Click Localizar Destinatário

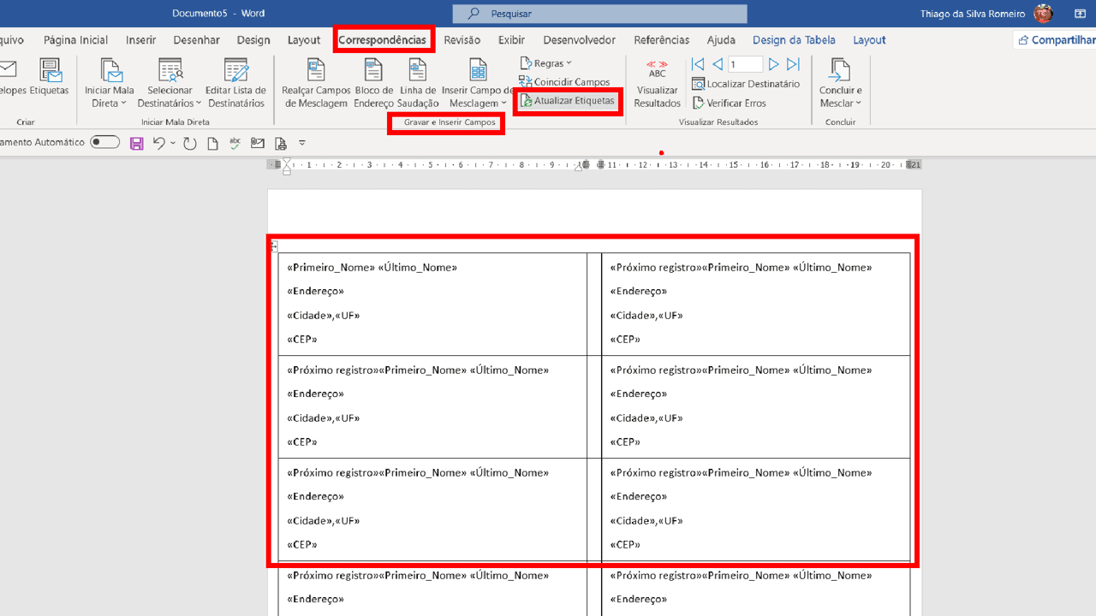click(x=746, y=84)
